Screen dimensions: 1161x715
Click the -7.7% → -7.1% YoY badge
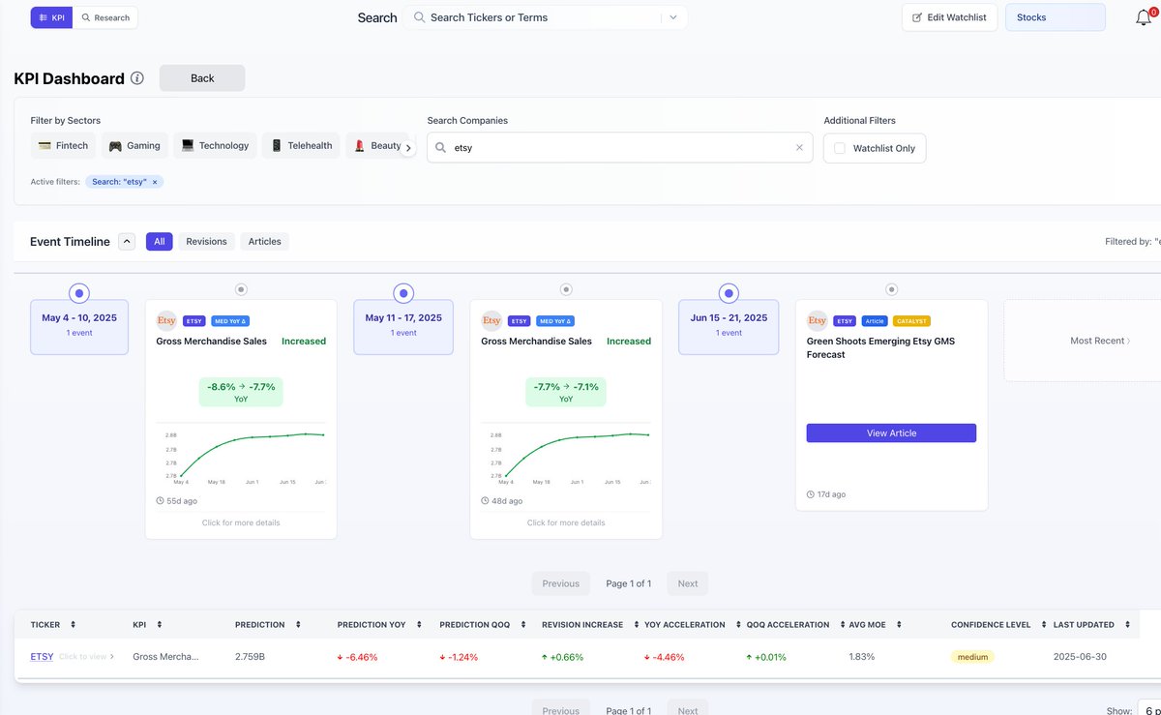click(566, 392)
